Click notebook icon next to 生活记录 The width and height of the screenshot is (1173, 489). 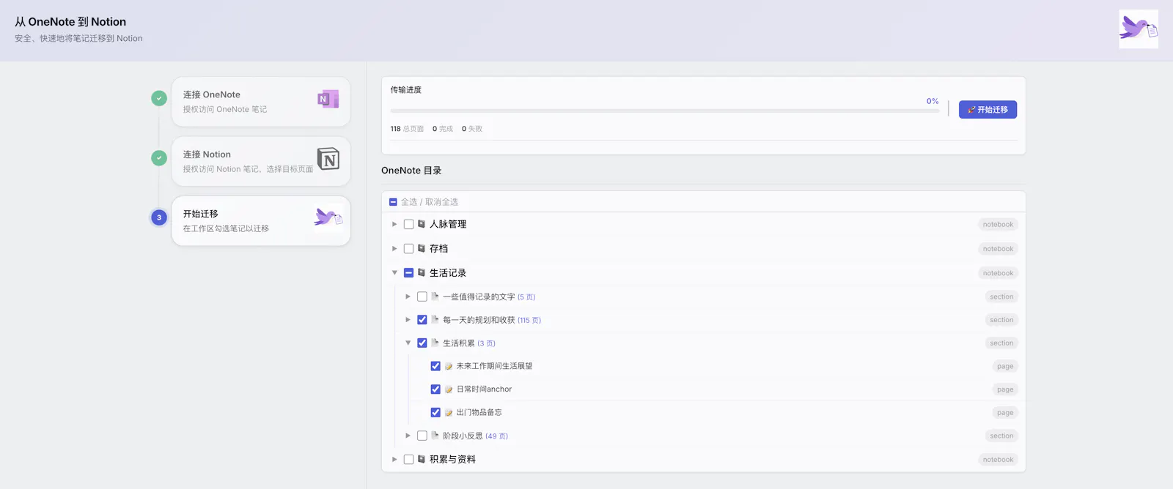[422, 272]
